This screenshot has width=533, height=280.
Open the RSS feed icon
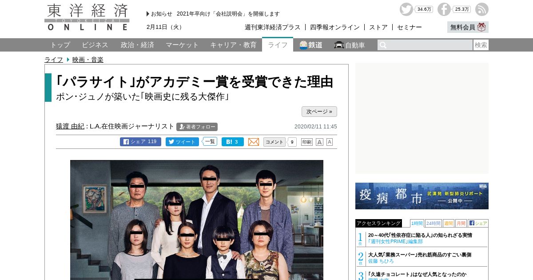[x=481, y=9]
